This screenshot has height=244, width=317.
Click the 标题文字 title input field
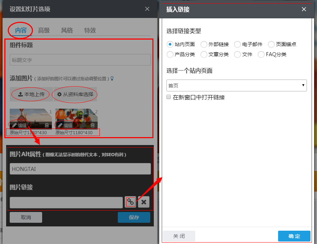[80, 59]
